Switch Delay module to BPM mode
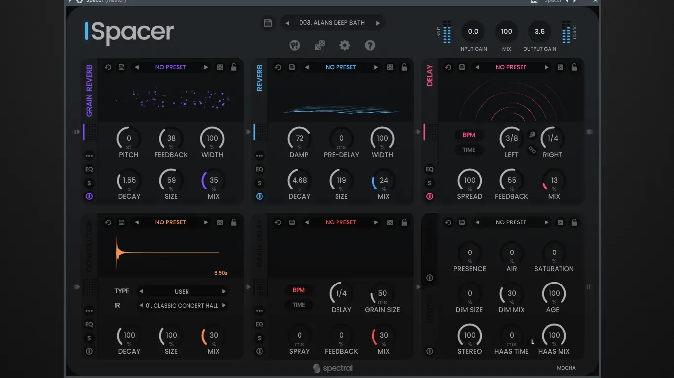Viewport: 674px width, 378px height. (469, 135)
